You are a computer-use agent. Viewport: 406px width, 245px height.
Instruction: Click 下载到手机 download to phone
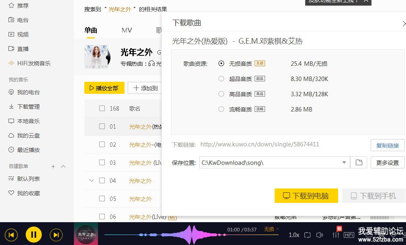[373, 196]
